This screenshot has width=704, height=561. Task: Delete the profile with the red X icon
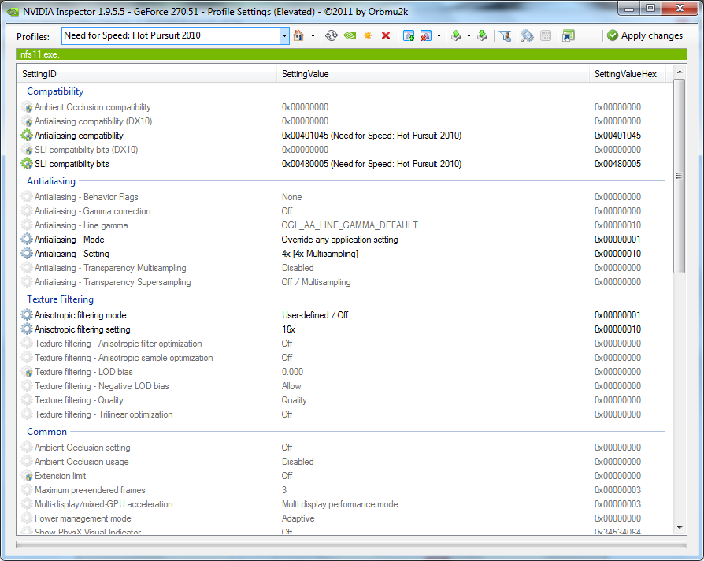(386, 35)
